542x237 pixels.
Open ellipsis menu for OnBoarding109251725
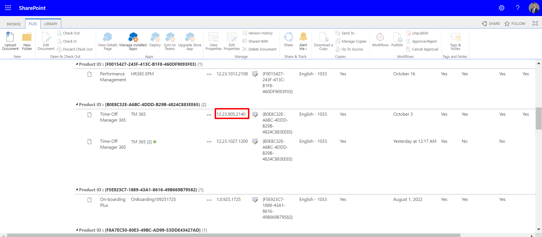pyautogui.click(x=209, y=200)
